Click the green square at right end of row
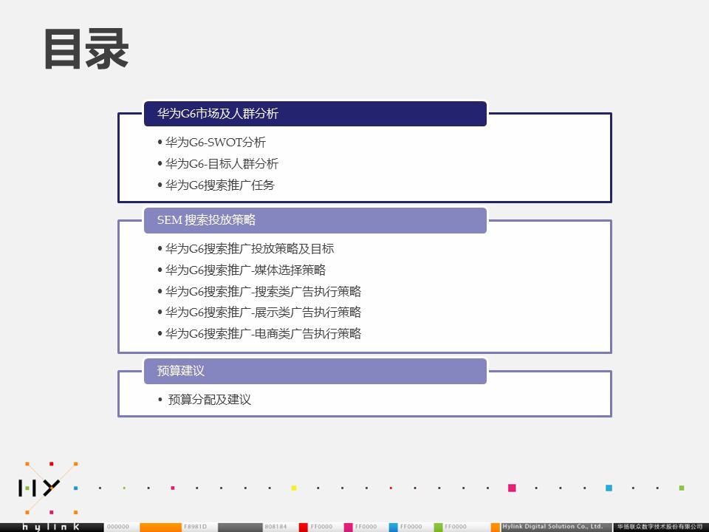The height and width of the screenshot is (532, 709). 681,488
